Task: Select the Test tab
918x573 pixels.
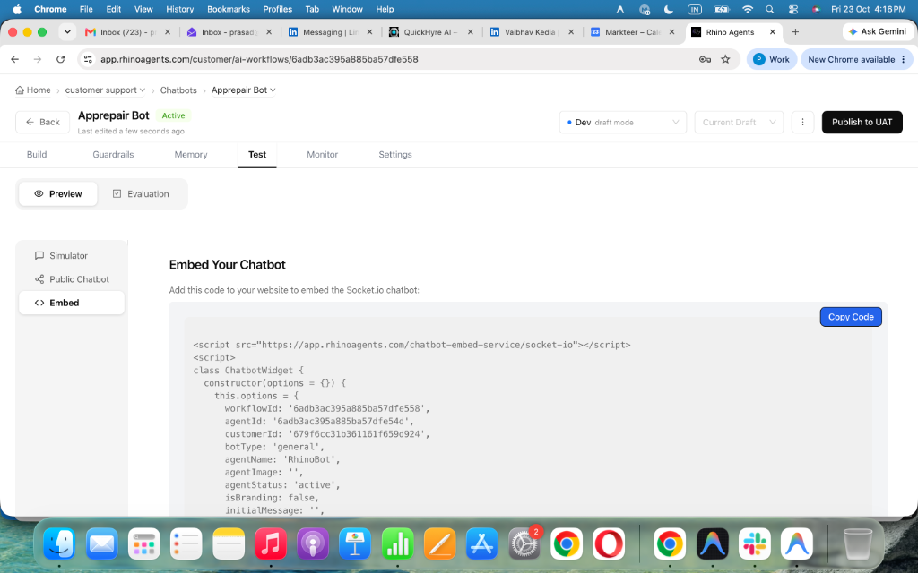Action: coord(257,154)
